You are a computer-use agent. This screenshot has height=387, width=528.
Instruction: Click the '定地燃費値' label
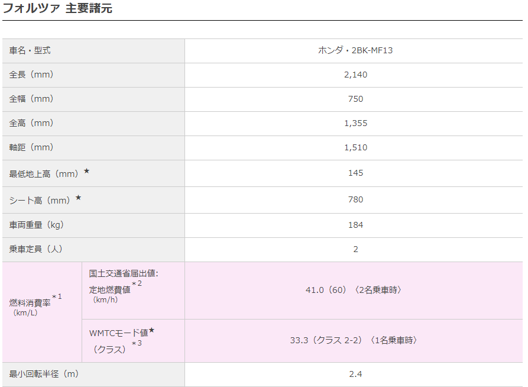[110, 290]
